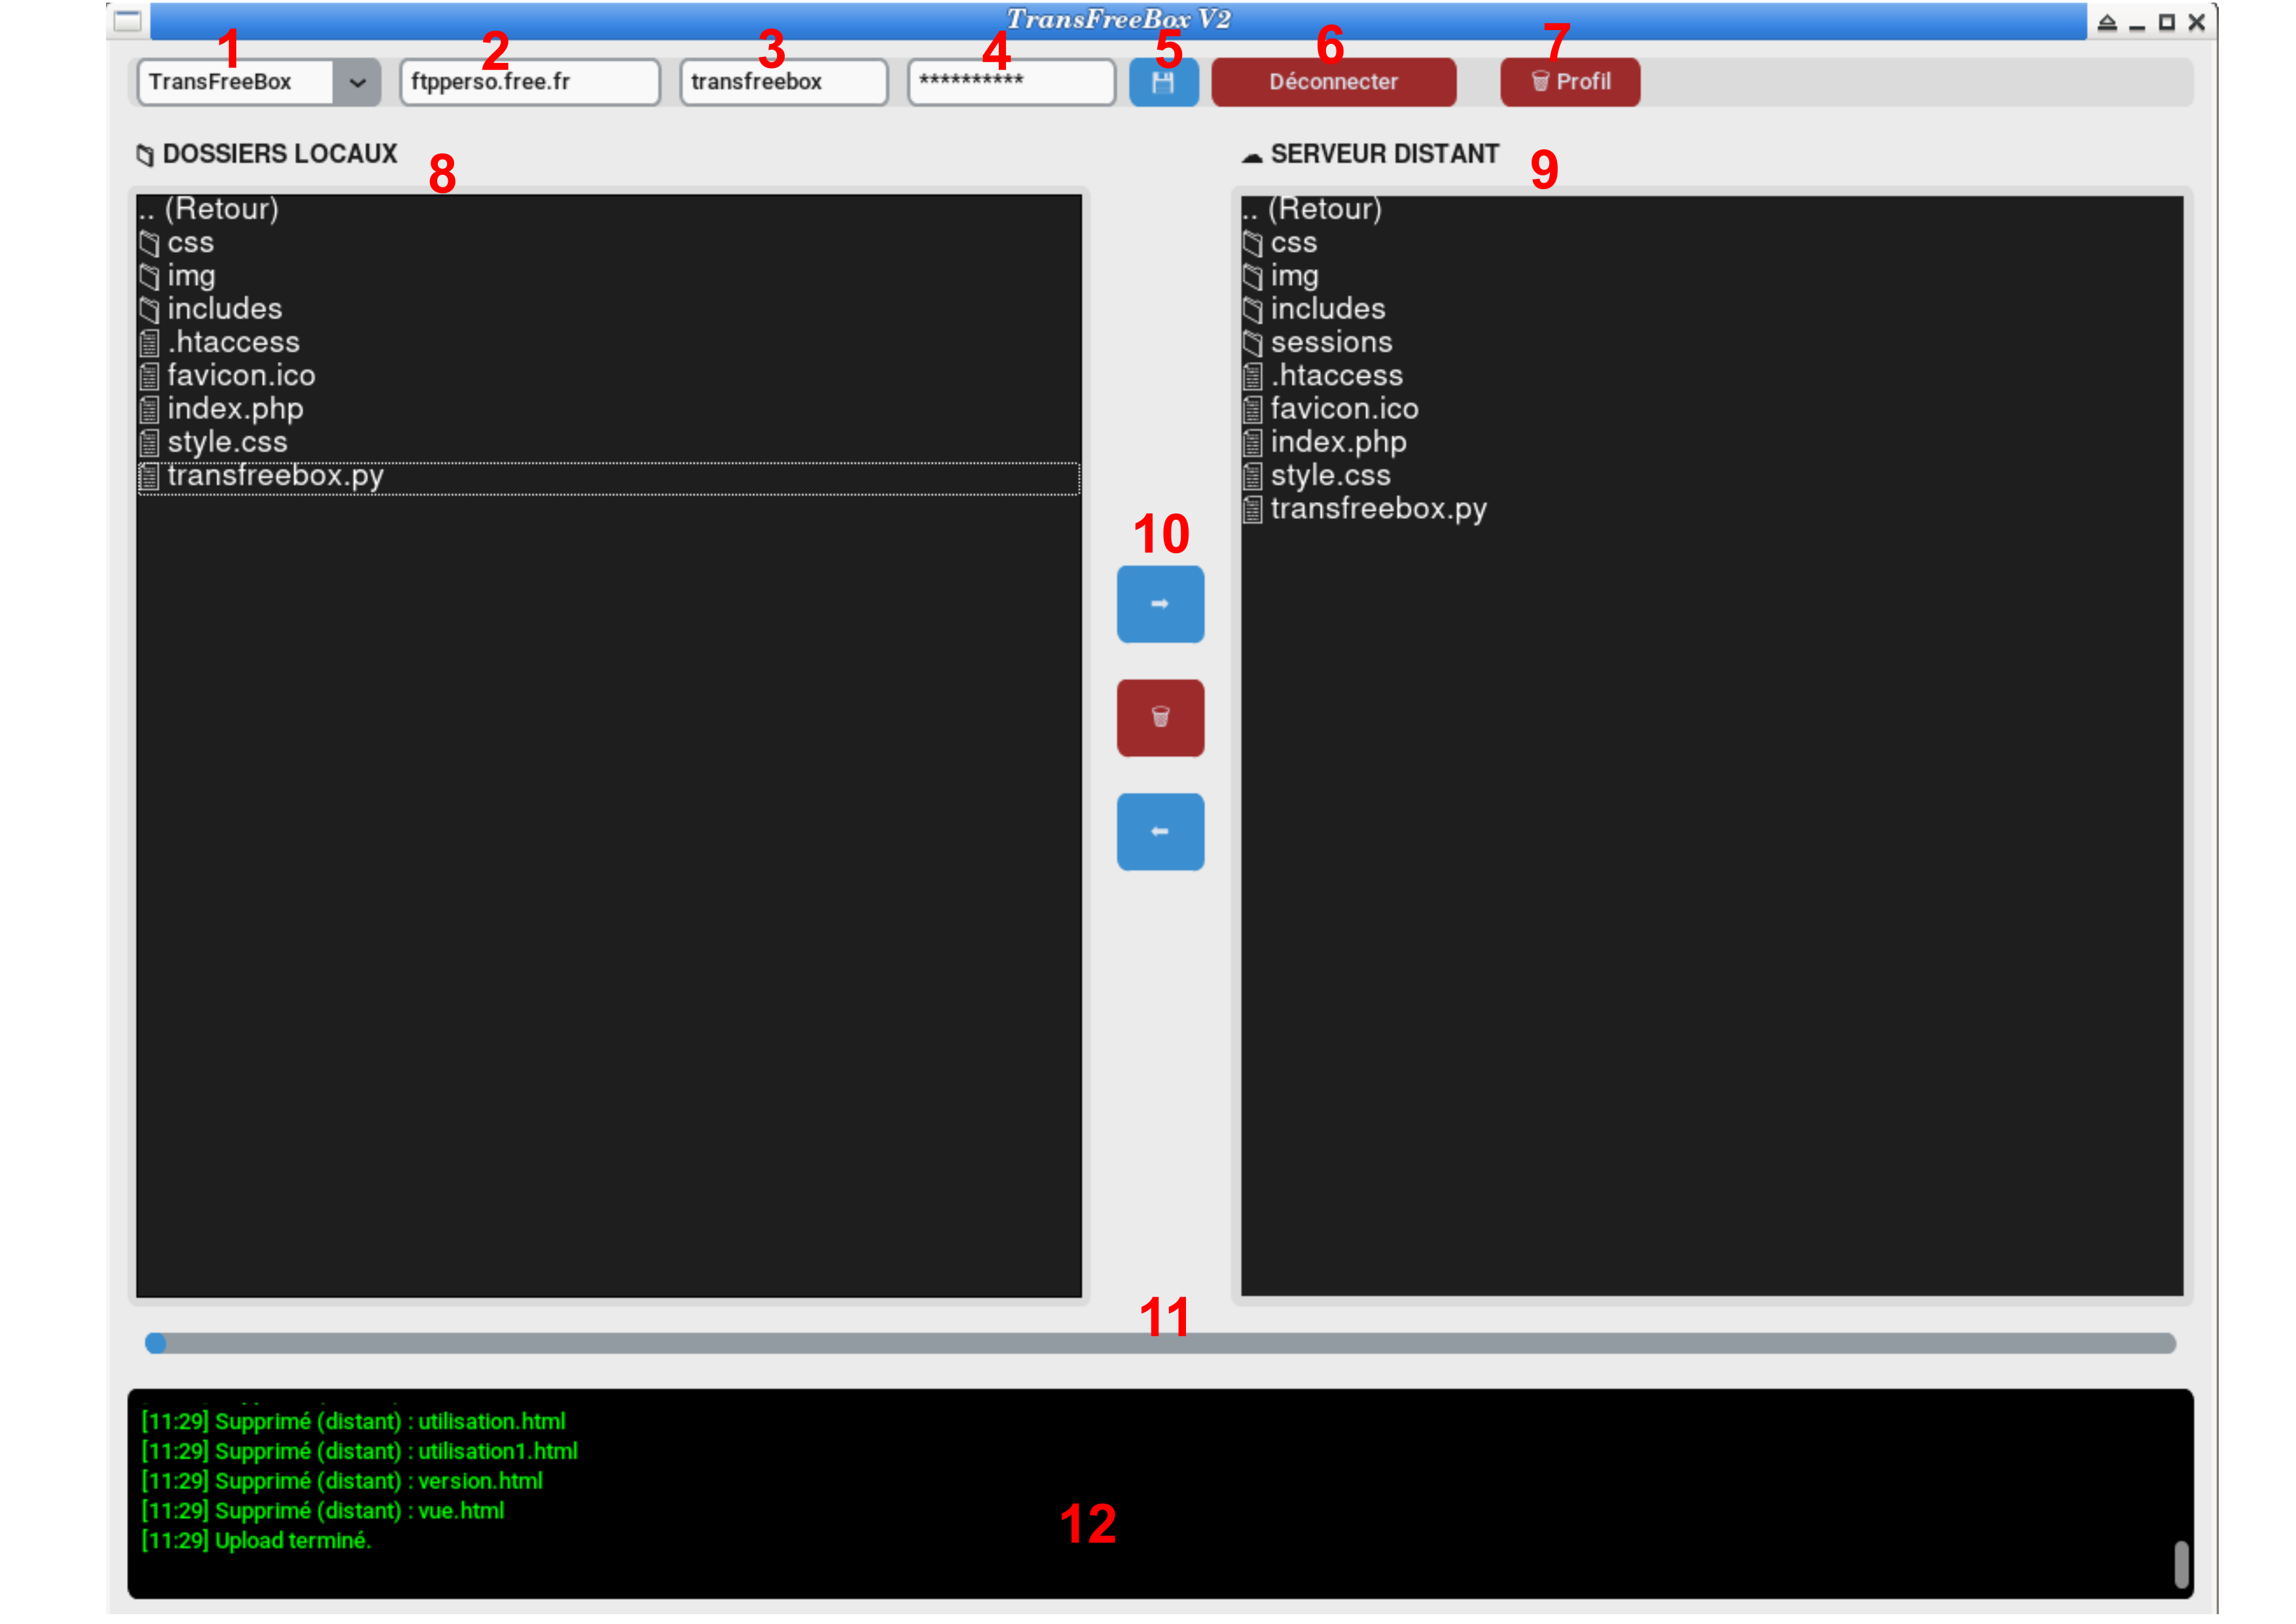
Task: Select transfreebox.py on the remote server
Action: point(1712,509)
